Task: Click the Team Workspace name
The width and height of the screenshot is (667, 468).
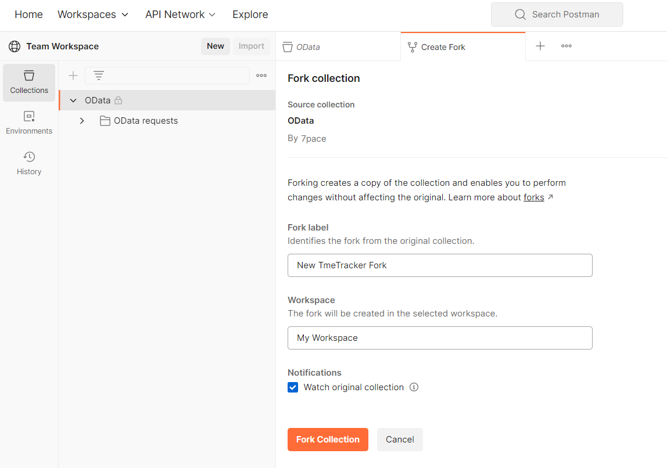Action: (x=63, y=46)
